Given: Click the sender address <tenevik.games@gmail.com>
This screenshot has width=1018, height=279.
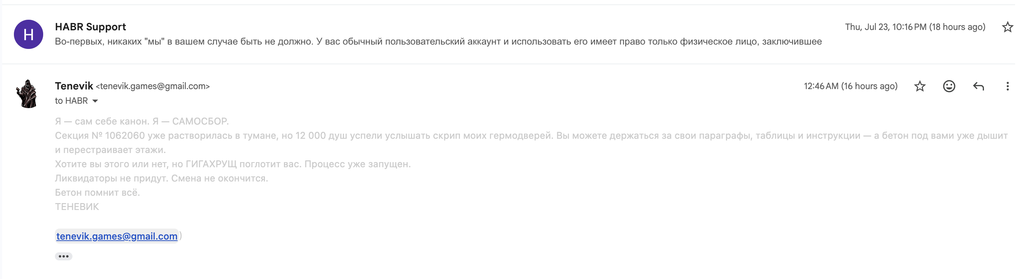Looking at the screenshot, I should 153,86.
